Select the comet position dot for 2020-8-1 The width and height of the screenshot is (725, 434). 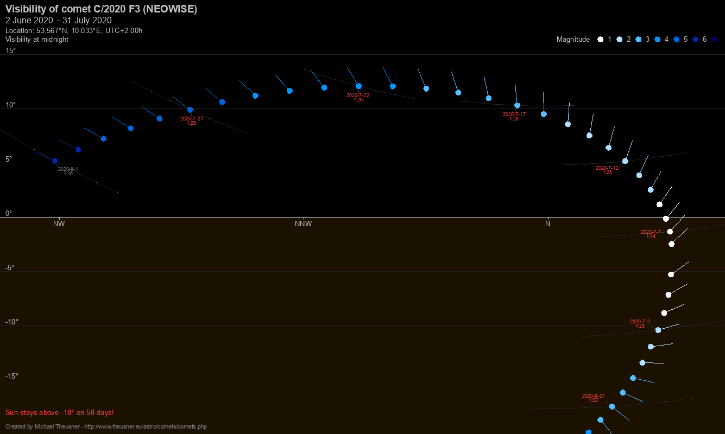(x=55, y=161)
